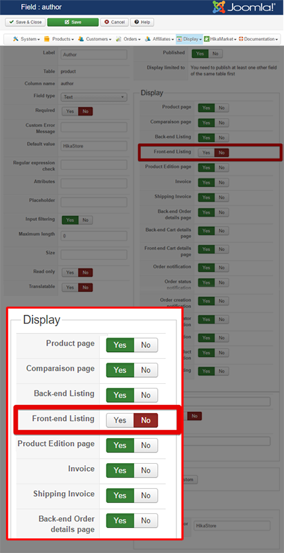This screenshot has height=553, width=284.
Task: Expand the Affiliates menu caret
Action: [x=172, y=39]
